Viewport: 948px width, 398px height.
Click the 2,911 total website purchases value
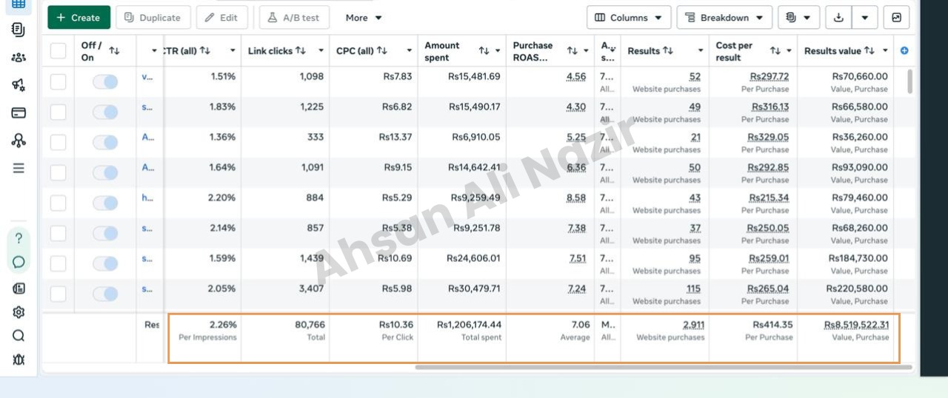point(693,325)
